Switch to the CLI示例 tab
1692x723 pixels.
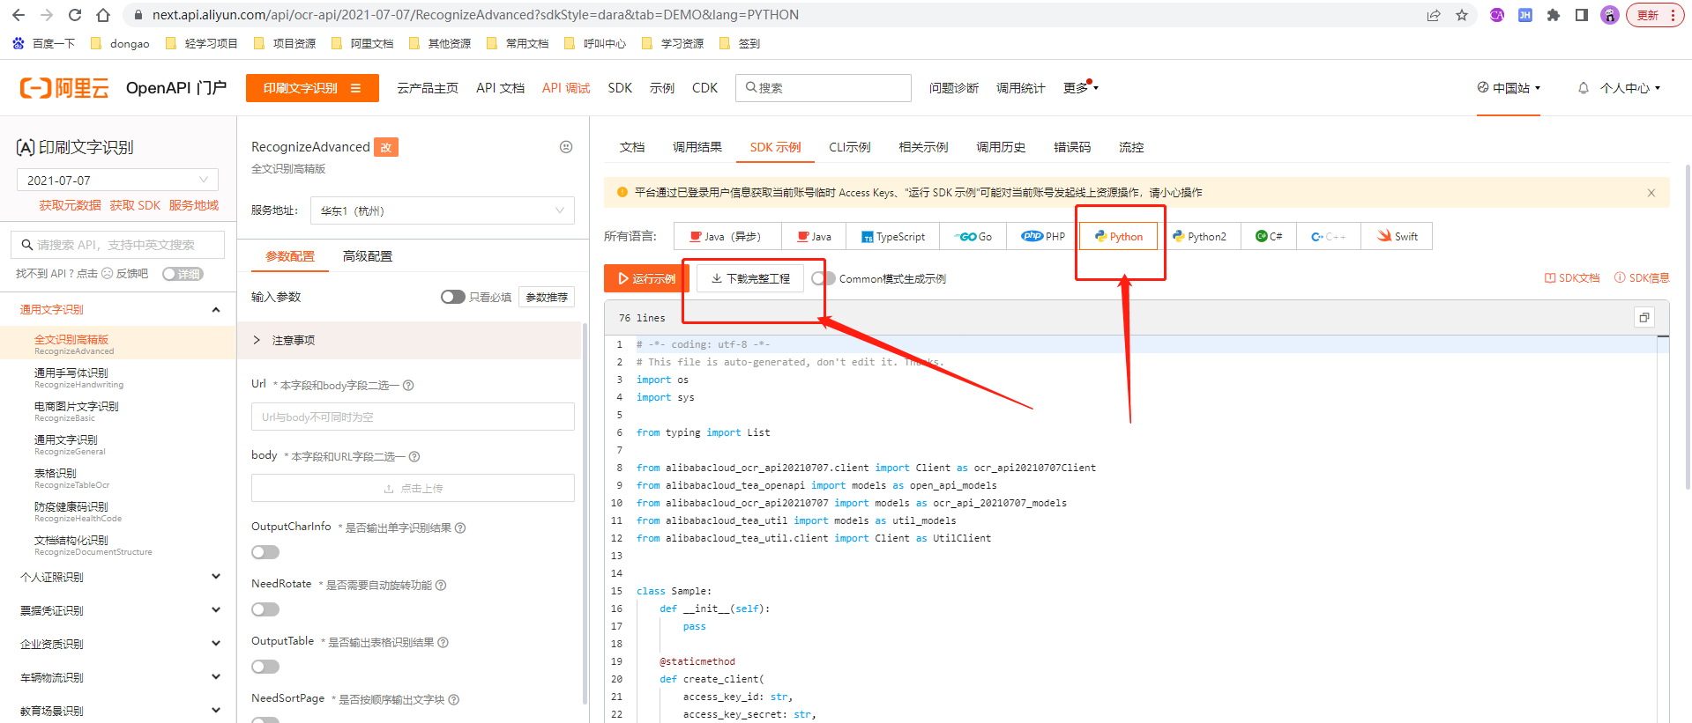(850, 147)
